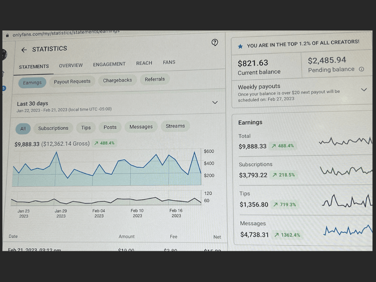Click the Date column header

pos(13,236)
